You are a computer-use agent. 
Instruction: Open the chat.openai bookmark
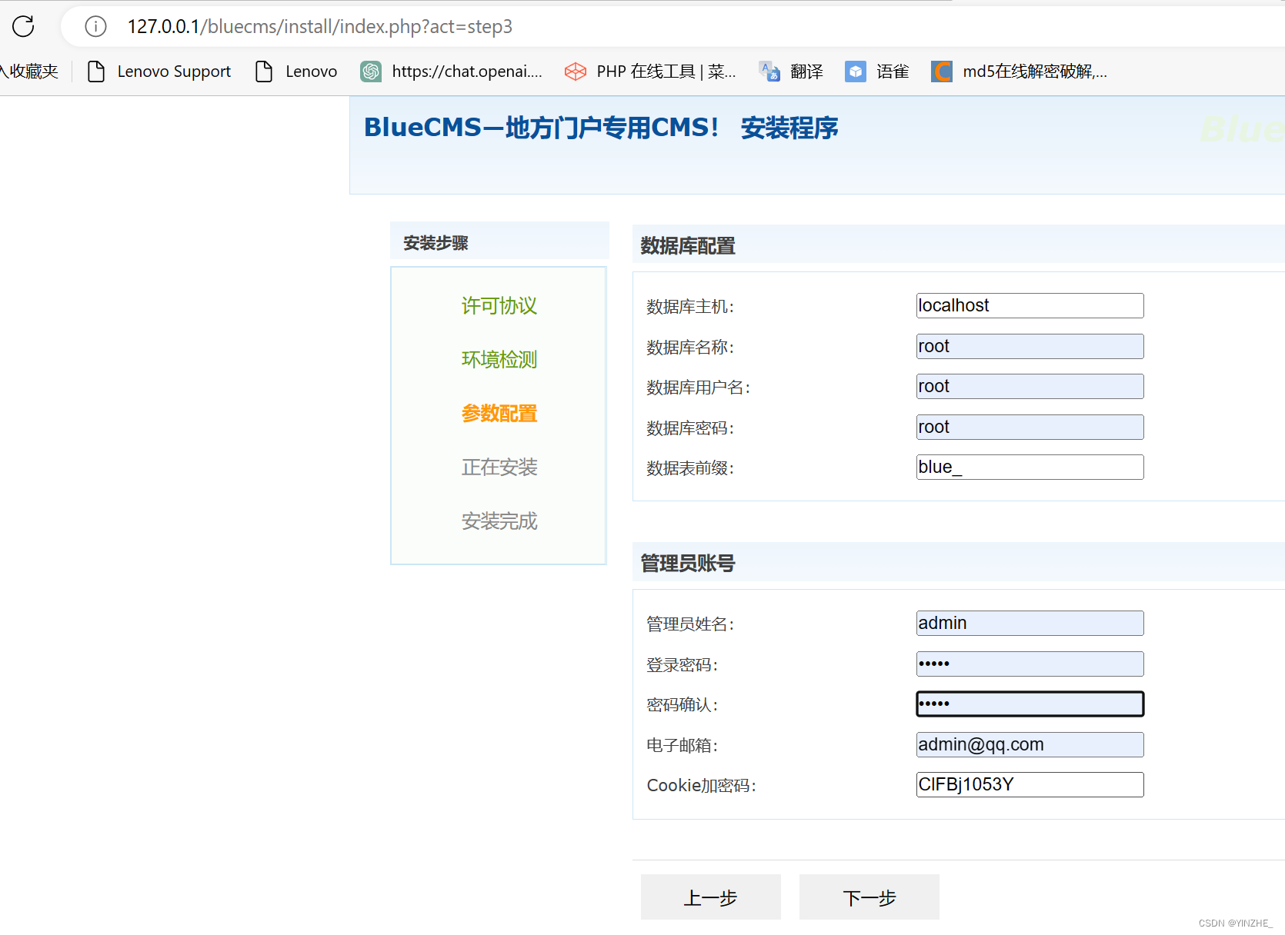click(452, 72)
